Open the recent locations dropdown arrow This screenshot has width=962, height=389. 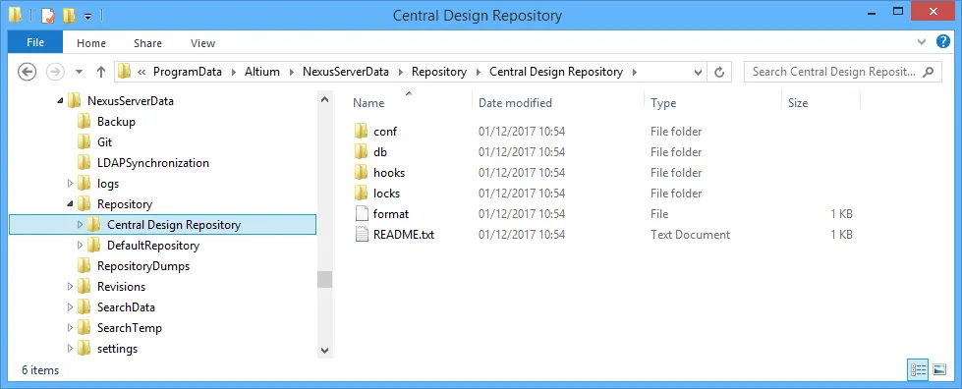click(79, 72)
